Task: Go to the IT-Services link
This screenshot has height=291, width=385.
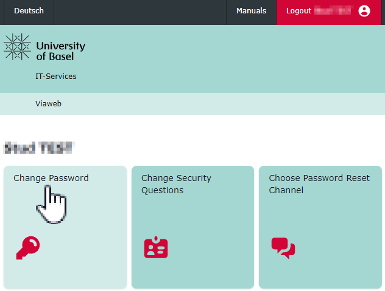Action: point(56,77)
